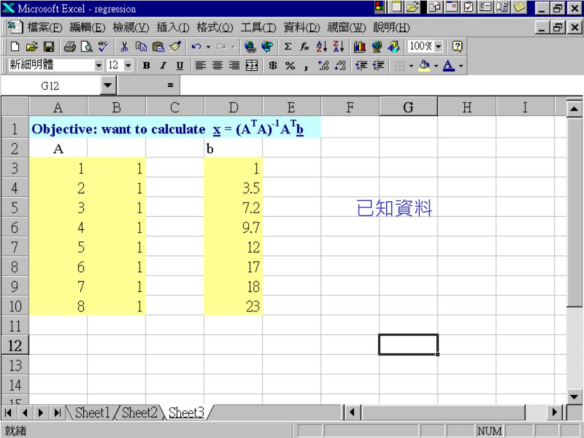Image resolution: width=584 pixels, height=438 pixels.
Task: Select cell containing 9.7
Action: 233,227
